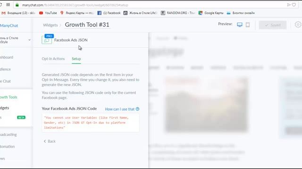The width and height of the screenshot is (302, 169).
Task: Edit the Growth Tool #31 title field
Action: tap(87, 25)
